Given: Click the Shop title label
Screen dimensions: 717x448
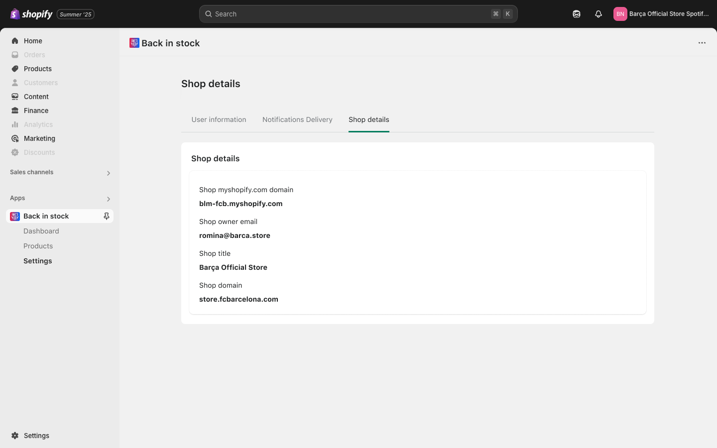Looking at the screenshot, I should click(215, 253).
